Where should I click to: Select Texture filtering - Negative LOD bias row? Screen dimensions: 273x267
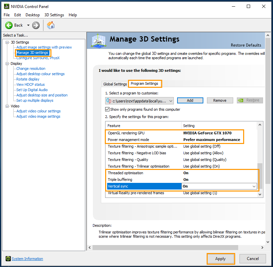pyautogui.click(x=181, y=153)
